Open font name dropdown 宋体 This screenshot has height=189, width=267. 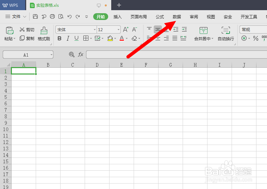[95, 30]
